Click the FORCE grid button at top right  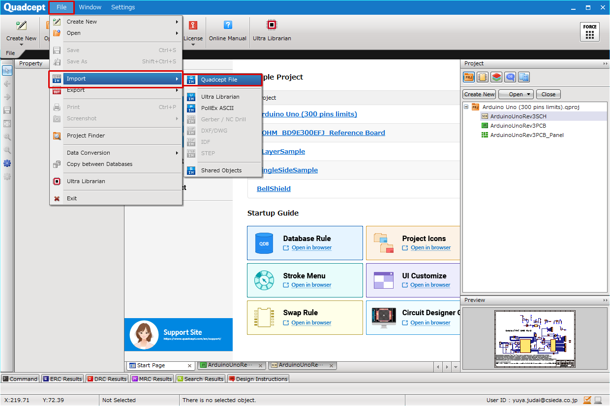tap(589, 31)
